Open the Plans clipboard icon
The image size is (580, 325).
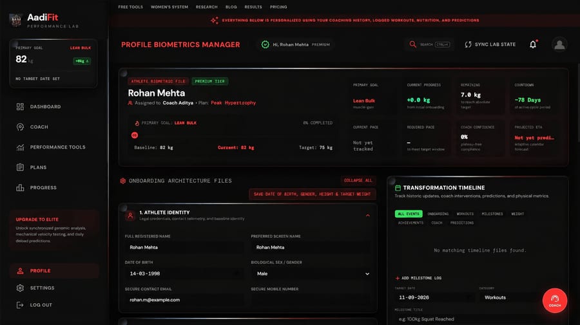[x=20, y=167]
